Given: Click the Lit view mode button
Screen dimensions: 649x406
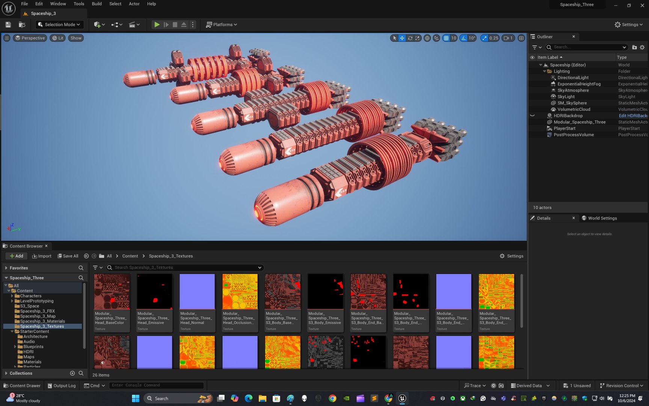Looking at the screenshot, I should click(58, 38).
